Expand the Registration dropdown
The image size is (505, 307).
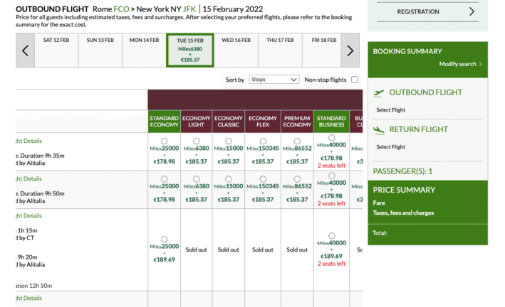427,12
